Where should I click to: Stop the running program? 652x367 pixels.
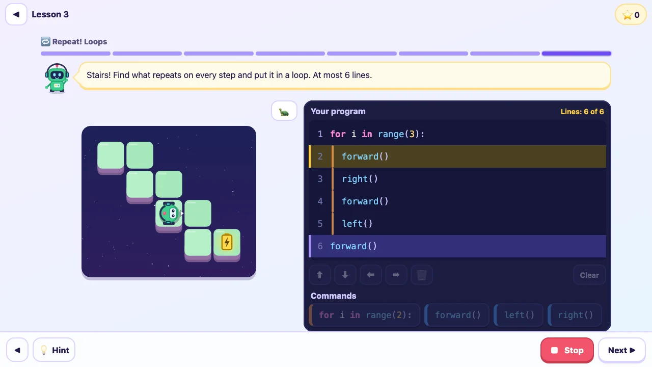tap(567, 350)
